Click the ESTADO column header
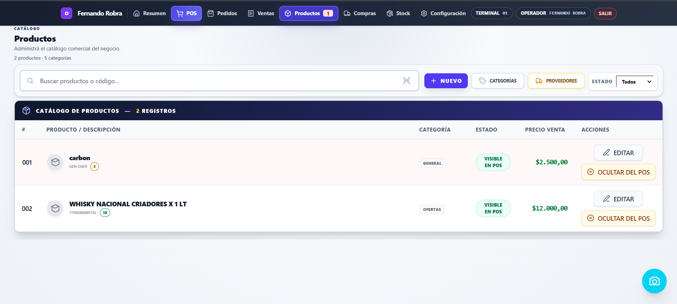Viewport: 677px width, 304px height. [x=486, y=130]
